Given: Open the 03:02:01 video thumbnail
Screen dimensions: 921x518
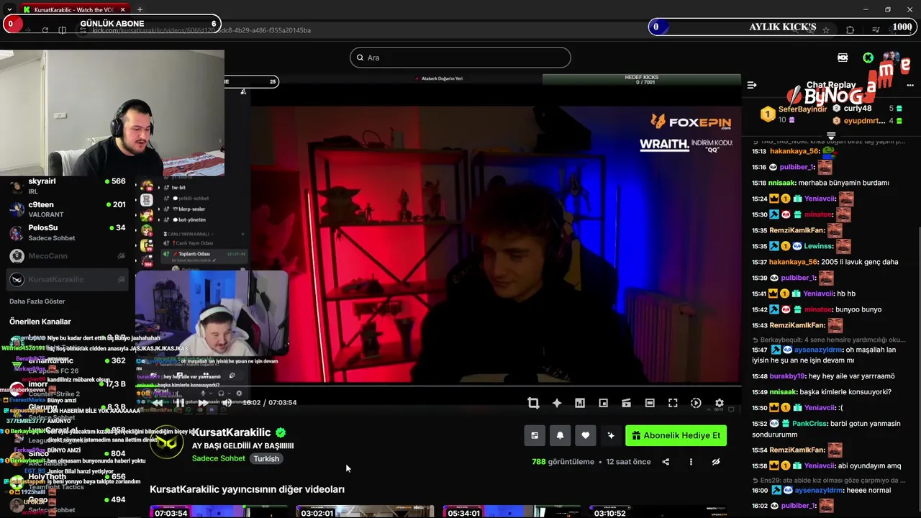Looking at the screenshot, I should (x=365, y=512).
